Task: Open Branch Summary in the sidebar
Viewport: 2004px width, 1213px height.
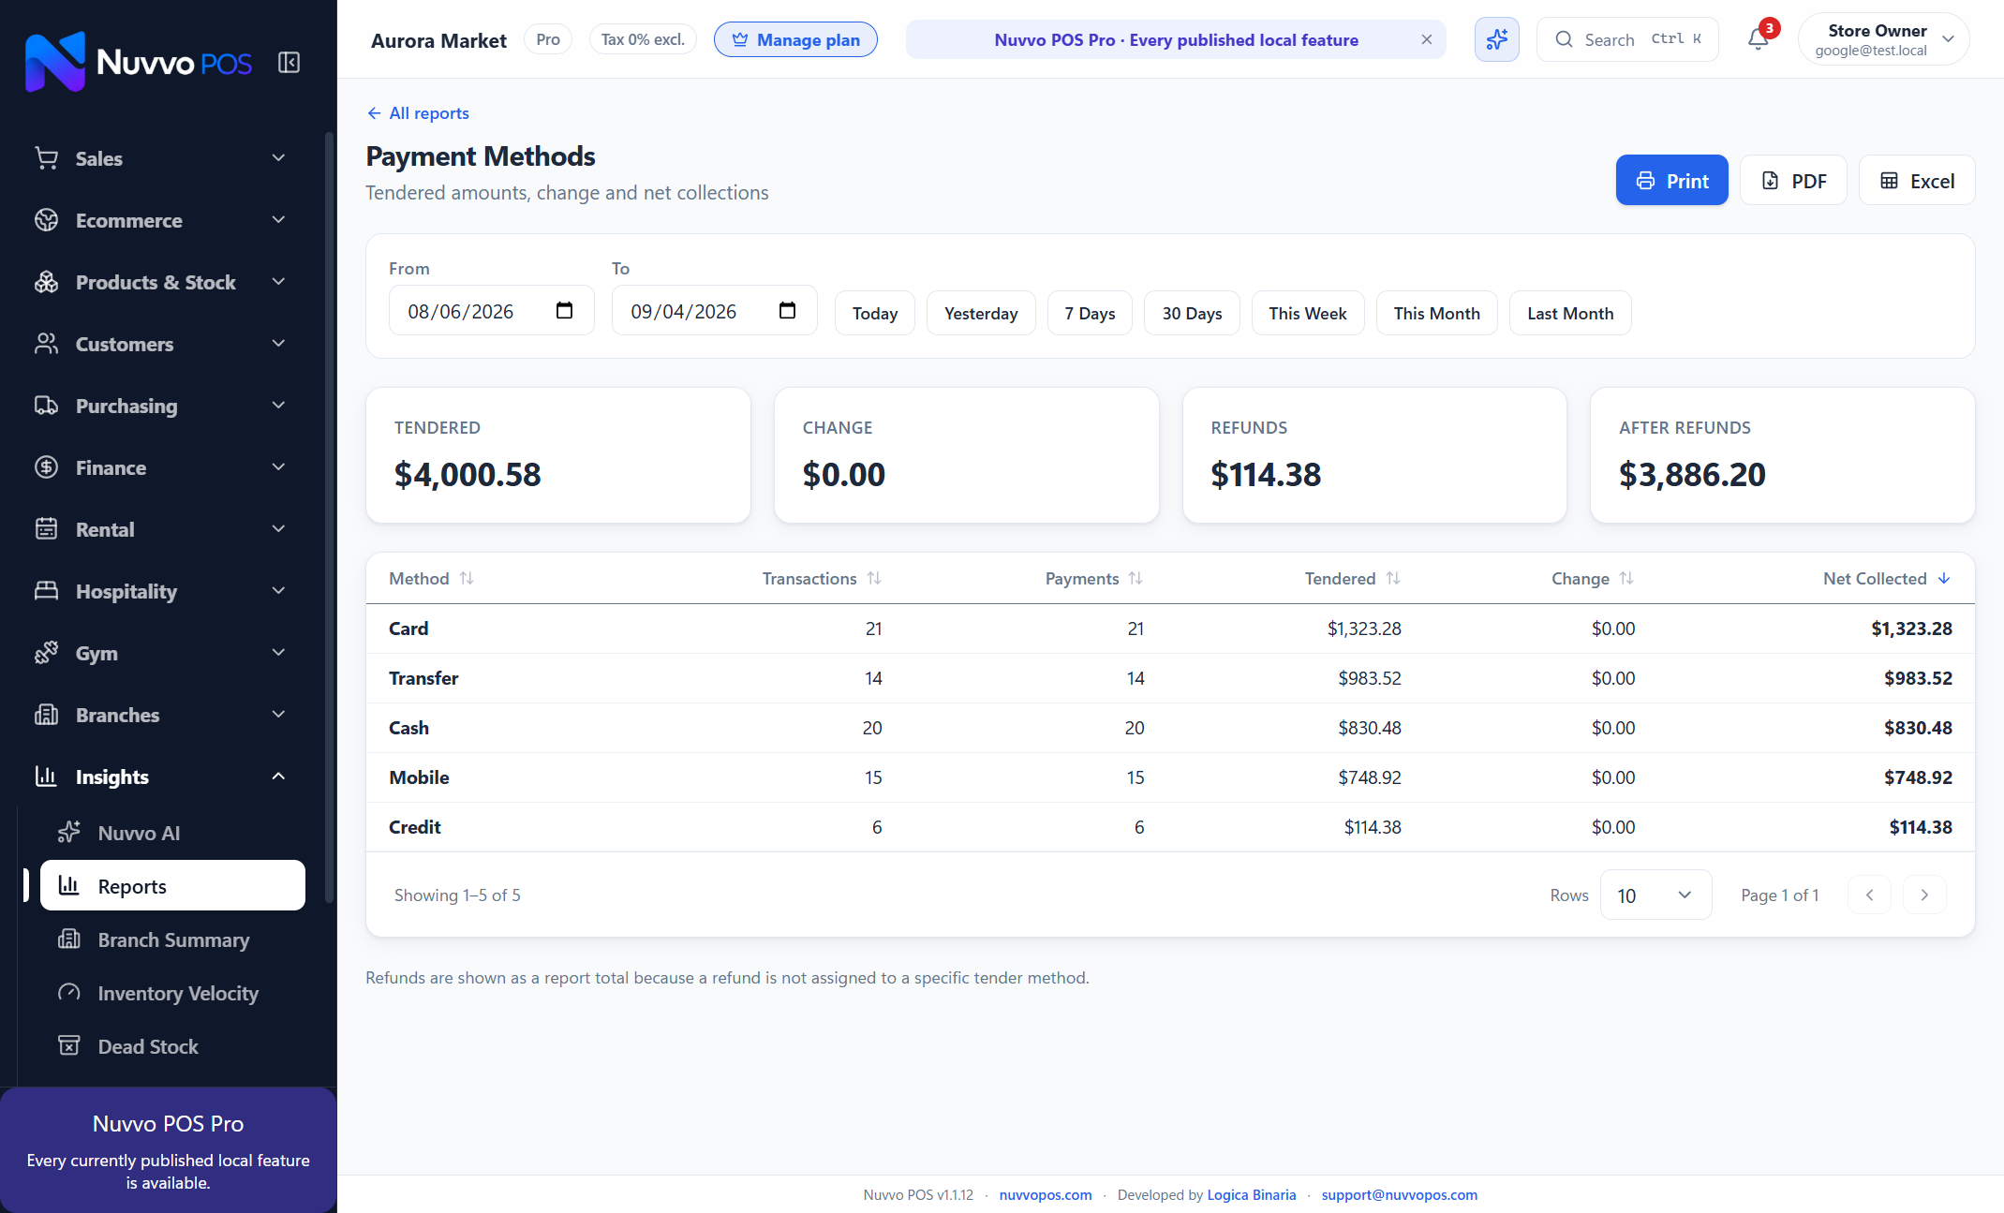Action: [x=172, y=939]
